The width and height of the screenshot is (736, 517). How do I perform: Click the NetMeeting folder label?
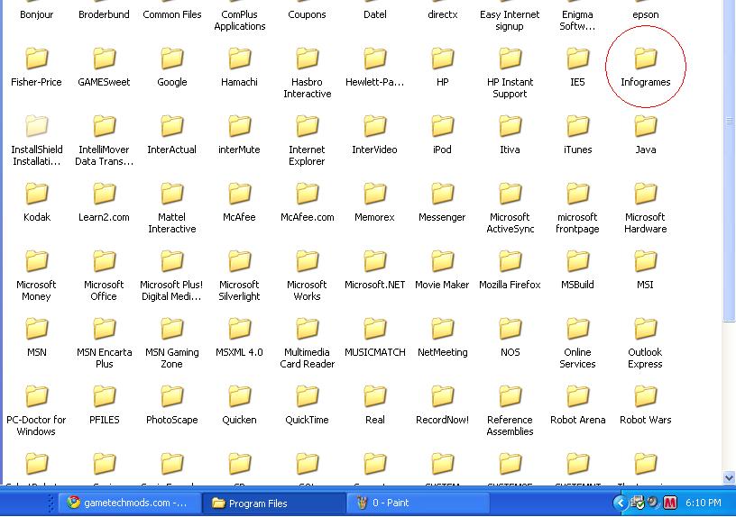[442, 352]
